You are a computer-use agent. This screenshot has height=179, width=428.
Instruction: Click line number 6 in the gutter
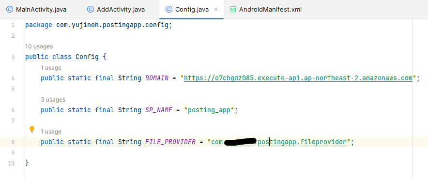coord(13,110)
